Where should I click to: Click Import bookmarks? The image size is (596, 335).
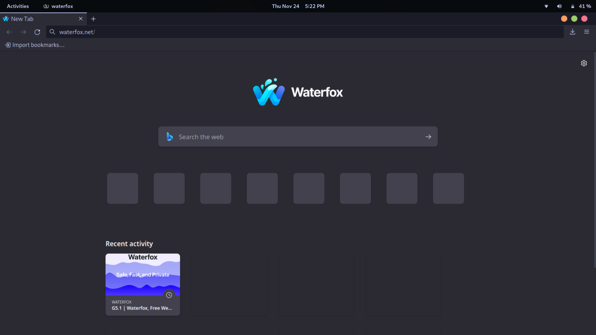coord(34,45)
